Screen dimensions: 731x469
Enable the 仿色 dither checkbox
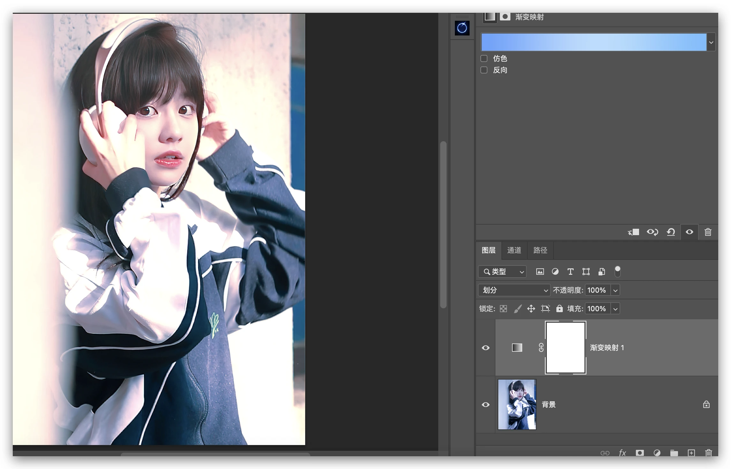(x=484, y=58)
